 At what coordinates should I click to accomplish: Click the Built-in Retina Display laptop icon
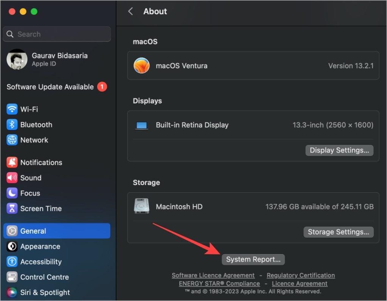pyautogui.click(x=142, y=125)
